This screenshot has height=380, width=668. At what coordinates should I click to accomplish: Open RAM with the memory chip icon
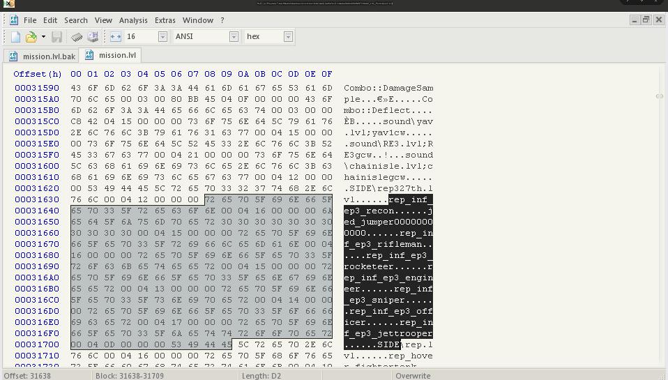(x=77, y=37)
